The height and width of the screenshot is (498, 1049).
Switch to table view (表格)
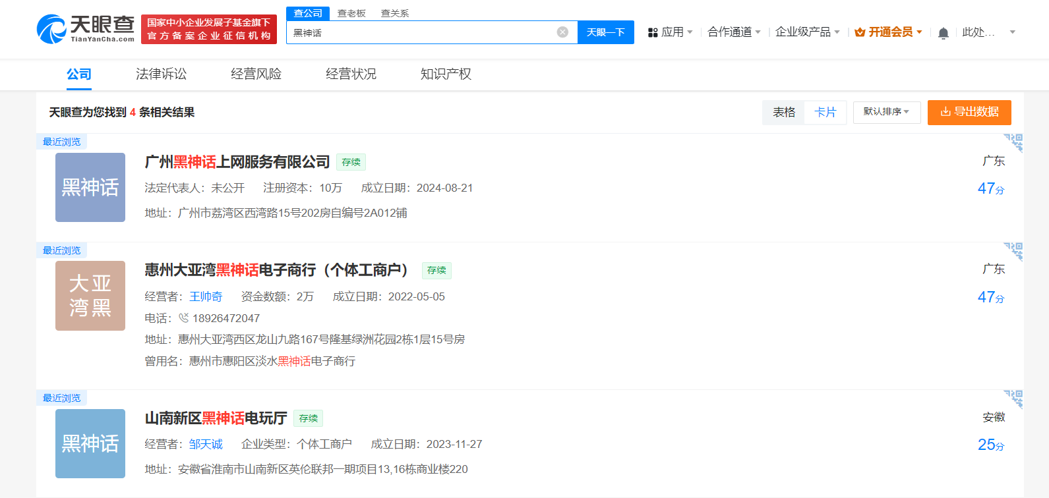click(x=784, y=113)
